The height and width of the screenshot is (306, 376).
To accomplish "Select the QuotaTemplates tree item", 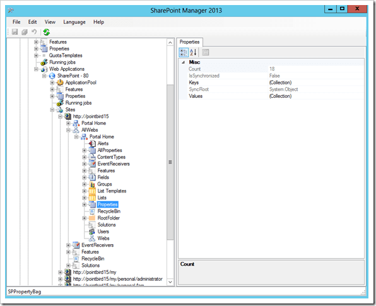I will (66, 56).
